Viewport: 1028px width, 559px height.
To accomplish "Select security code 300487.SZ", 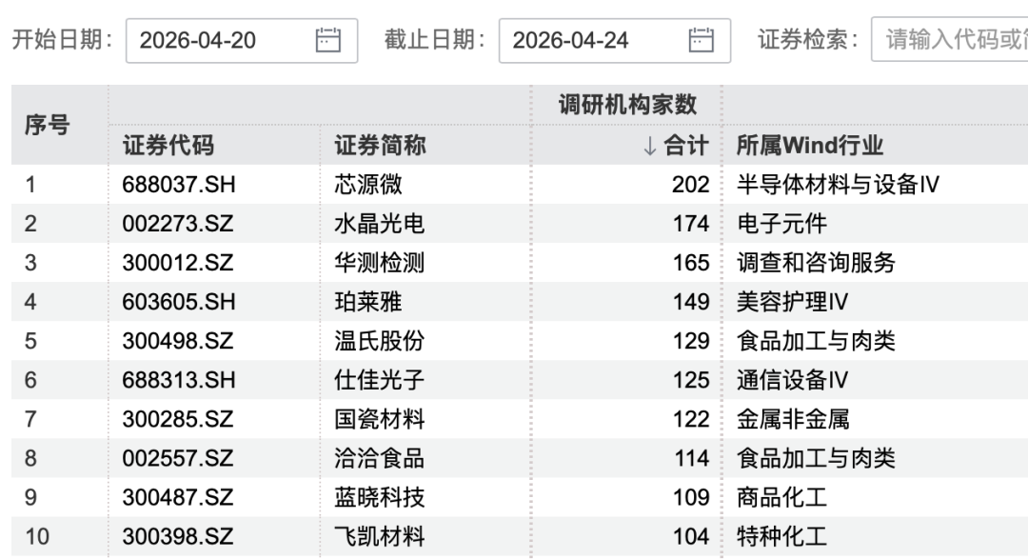I will coord(178,497).
